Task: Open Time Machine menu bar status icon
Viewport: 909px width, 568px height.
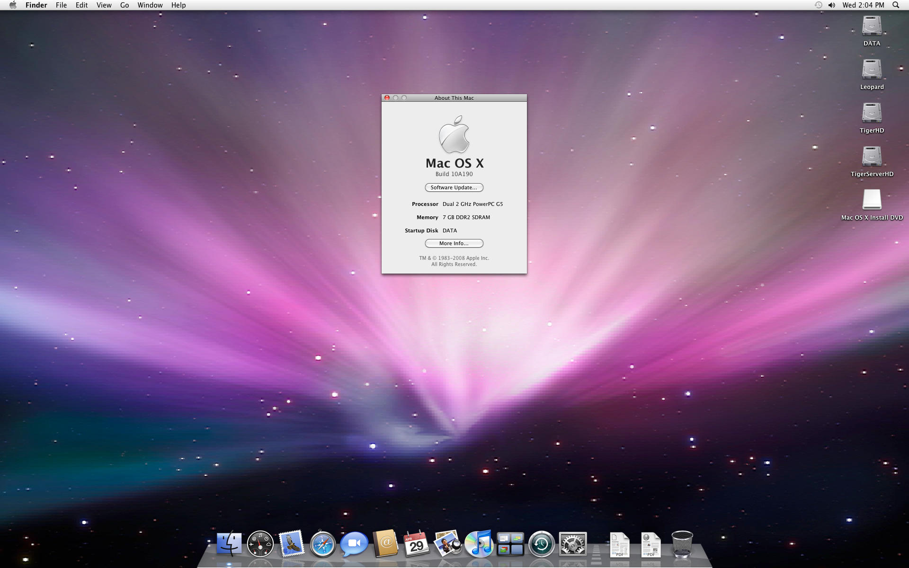Action: [x=818, y=5]
